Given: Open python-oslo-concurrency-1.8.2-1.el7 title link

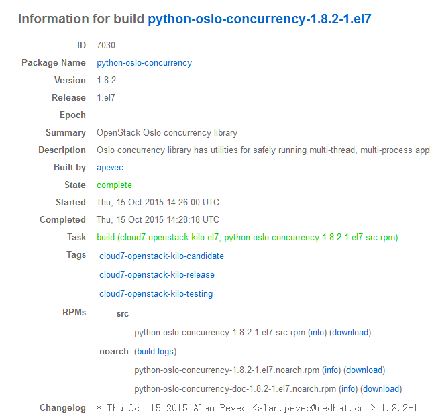Looking at the screenshot, I should (x=260, y=19).
